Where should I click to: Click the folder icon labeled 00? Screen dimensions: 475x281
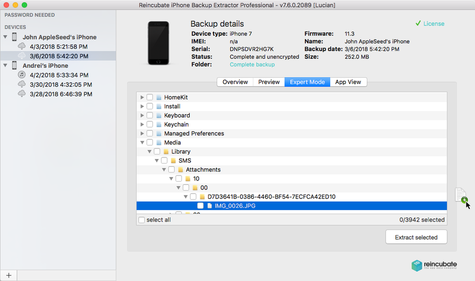pos(195,188)
